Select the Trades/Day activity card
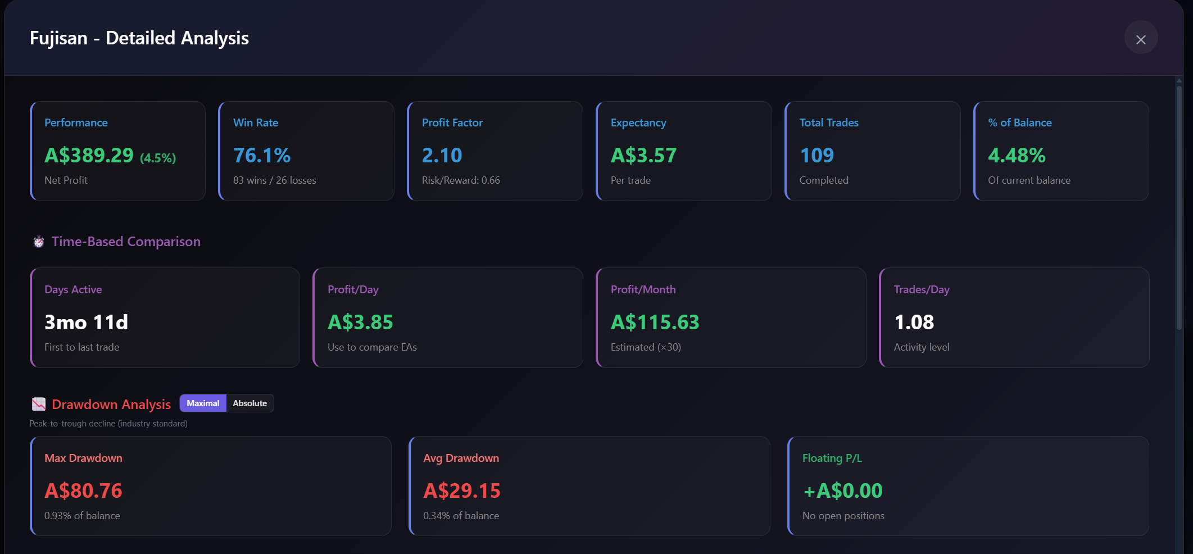Screen dimensions: 1193x554 (x=1014, y=317)
